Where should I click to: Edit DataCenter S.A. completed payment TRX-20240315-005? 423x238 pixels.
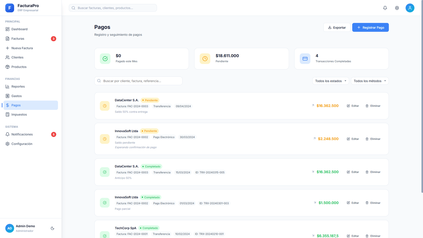pos(353,172)
